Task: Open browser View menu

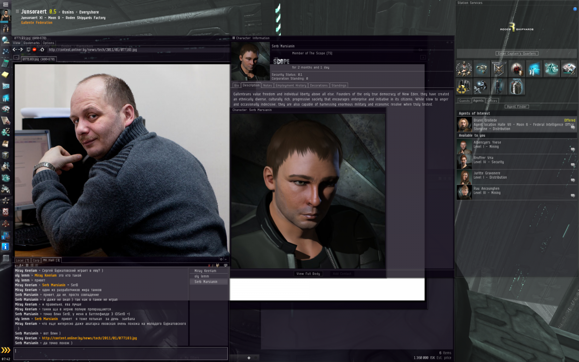Action: (16, 43)
